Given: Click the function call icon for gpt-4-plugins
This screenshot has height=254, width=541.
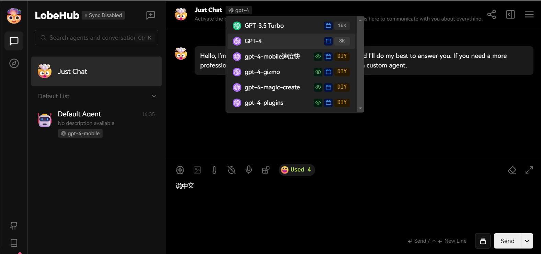Looking at the screenshot, I should pos(329,103).
